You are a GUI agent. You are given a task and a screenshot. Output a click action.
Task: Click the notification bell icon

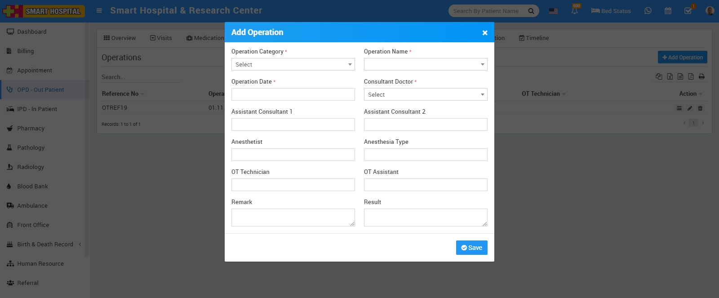(575, 11)
